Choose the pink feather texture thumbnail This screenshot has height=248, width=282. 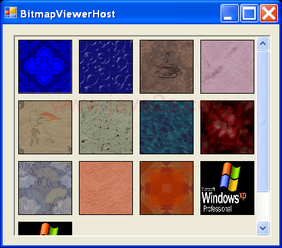click(x=227, y=67)
